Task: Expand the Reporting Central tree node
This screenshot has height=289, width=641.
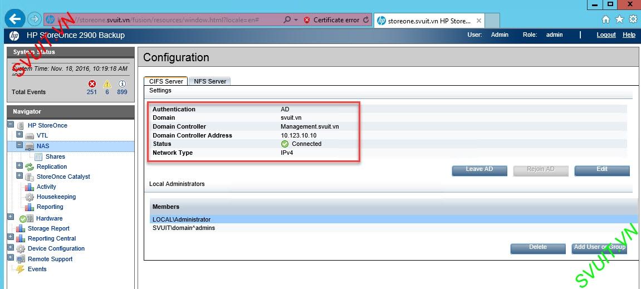Action: (10, 237)
